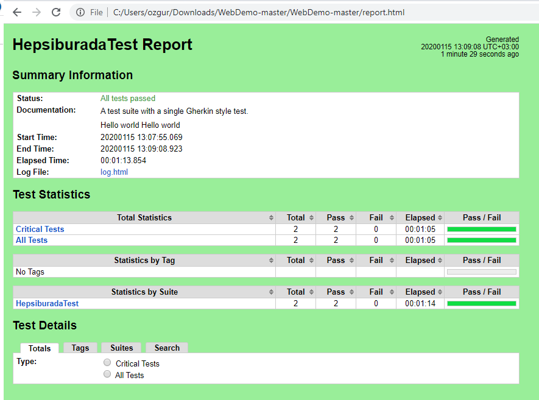The image size is (539, 400).
Task: Click start time 20200115 13:07:55.069
Action: 141,137
